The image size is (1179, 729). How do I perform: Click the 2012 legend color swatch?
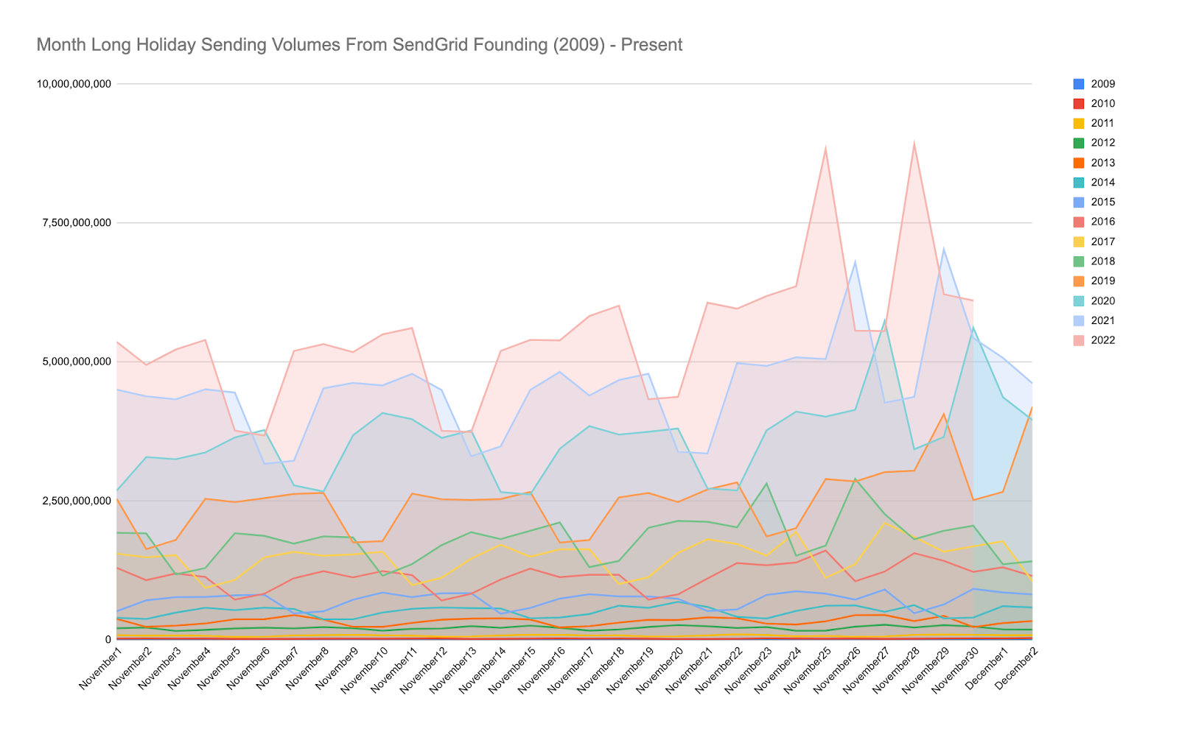click(1079, 143)
